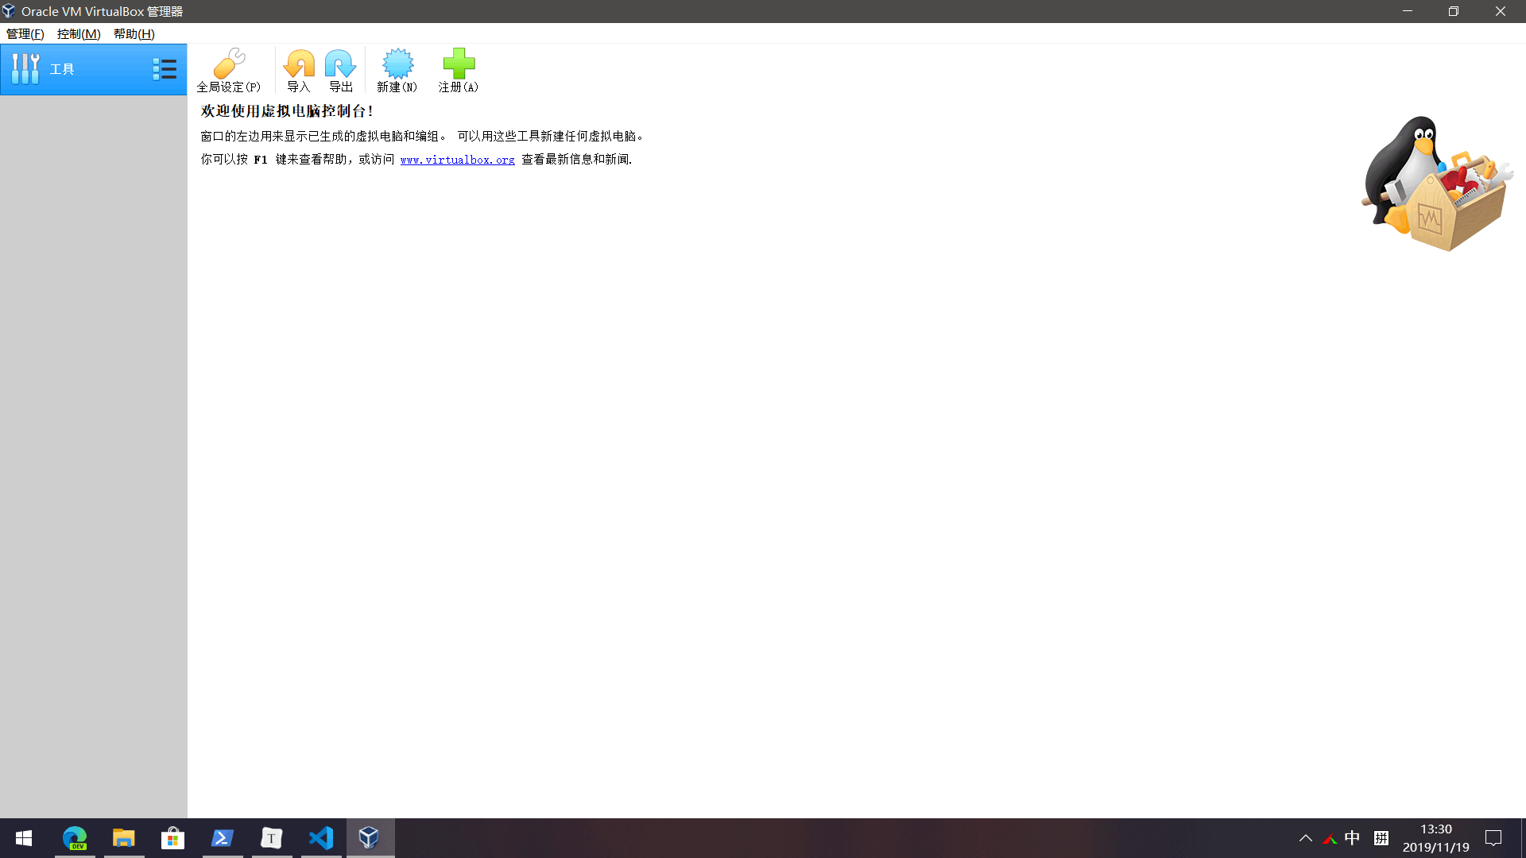Open the Tools list menu button
The image size is (1526, 858).
click(x=165, y=69)
